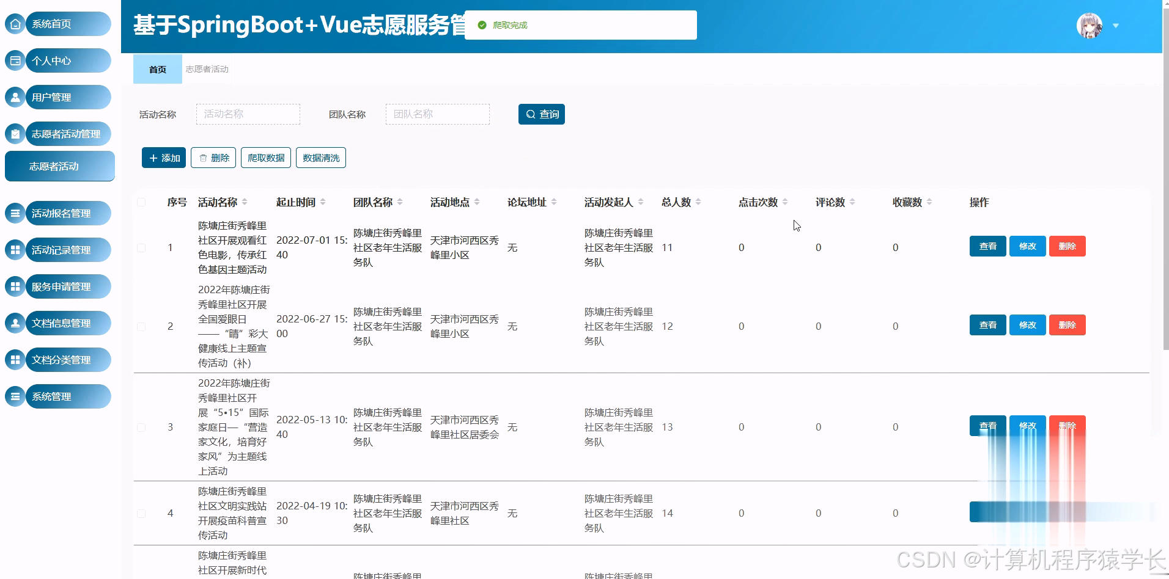Select the 活动报名管理 list icon
Screen dimensions: 1169x579
pos(15,213)
